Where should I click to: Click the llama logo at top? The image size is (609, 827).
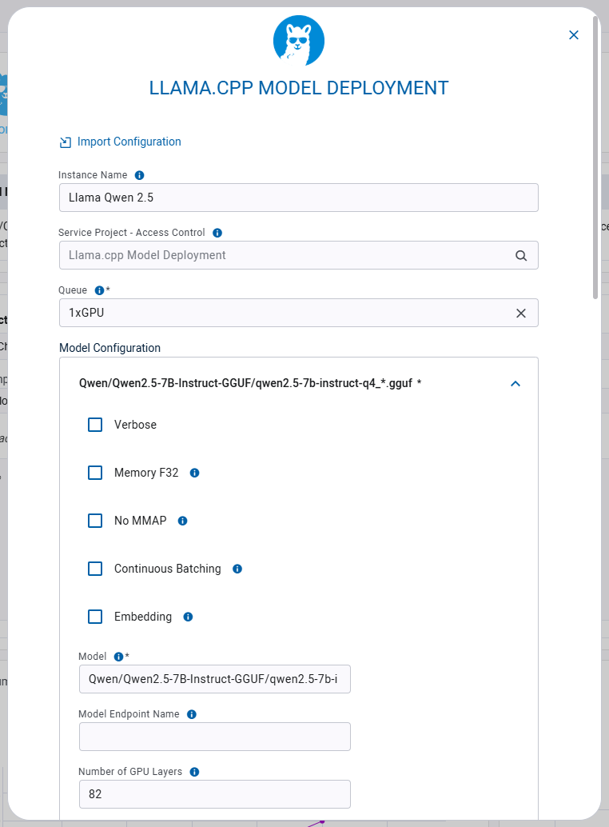click(298, 40)
